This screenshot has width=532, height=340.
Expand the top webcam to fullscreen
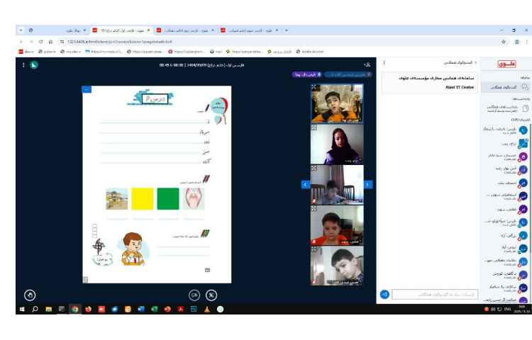click(314, 88)
